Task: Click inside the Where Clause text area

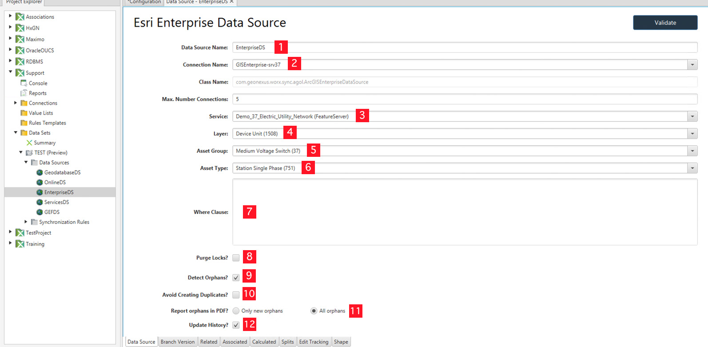Action: pyautogui.click(x=465, y=212)
